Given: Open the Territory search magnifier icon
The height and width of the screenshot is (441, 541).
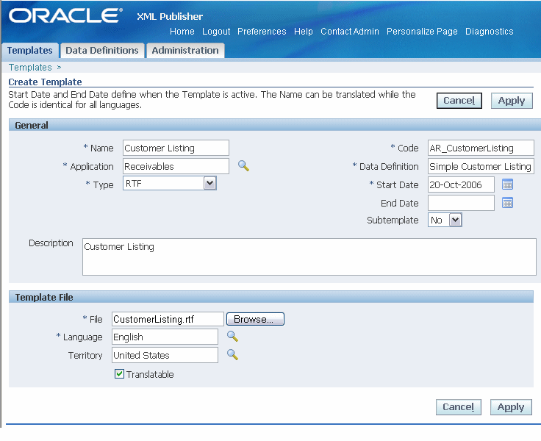Looking at the screenshot, I should tap(232, 354).
